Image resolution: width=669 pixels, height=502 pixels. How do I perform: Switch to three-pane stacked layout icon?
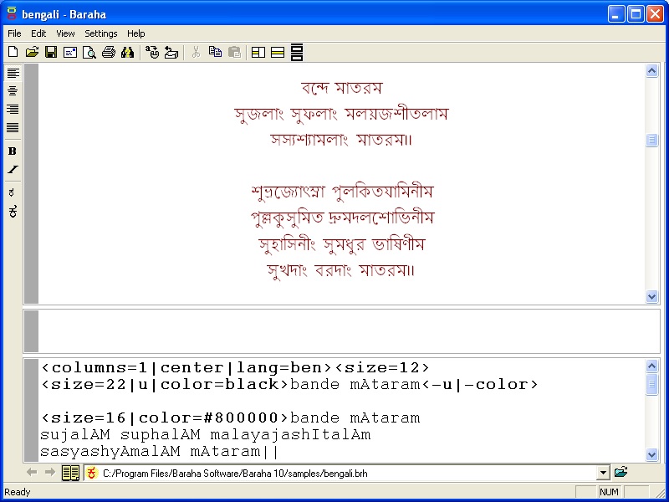pyautogui.click(x=297, y=52)
